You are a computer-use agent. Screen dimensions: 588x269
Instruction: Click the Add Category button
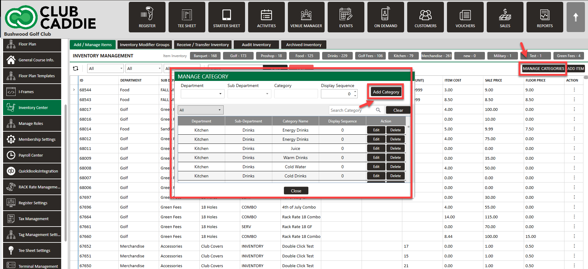(386, 92)
